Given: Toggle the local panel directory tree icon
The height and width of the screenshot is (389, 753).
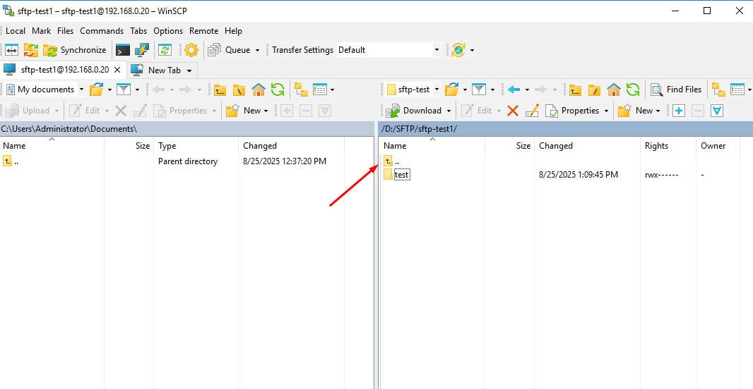Looking at the screenshot, I should (x=301, y=89).
